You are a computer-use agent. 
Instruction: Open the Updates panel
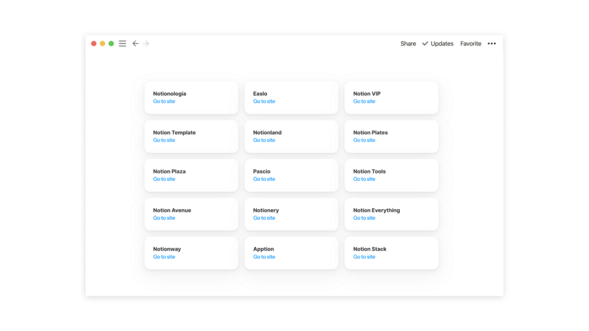(438, 43)
